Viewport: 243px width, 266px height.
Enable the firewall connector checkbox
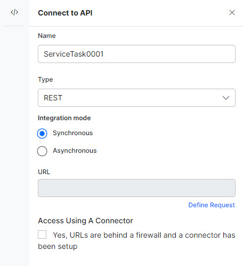tap(42, 234)
